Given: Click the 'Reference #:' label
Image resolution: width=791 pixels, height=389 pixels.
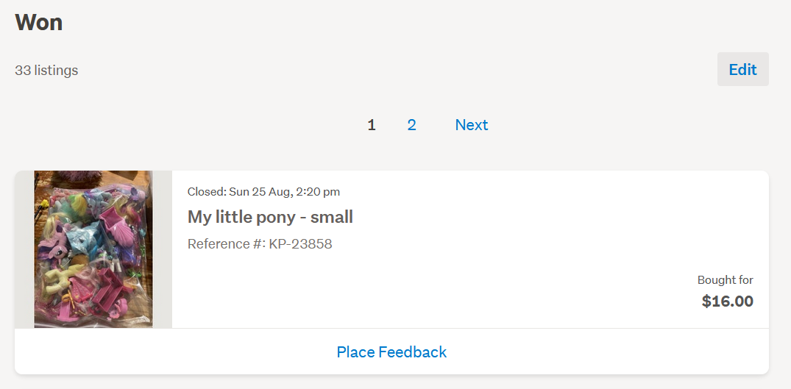Looking at the screenshot, I should [x=226, y=244].
